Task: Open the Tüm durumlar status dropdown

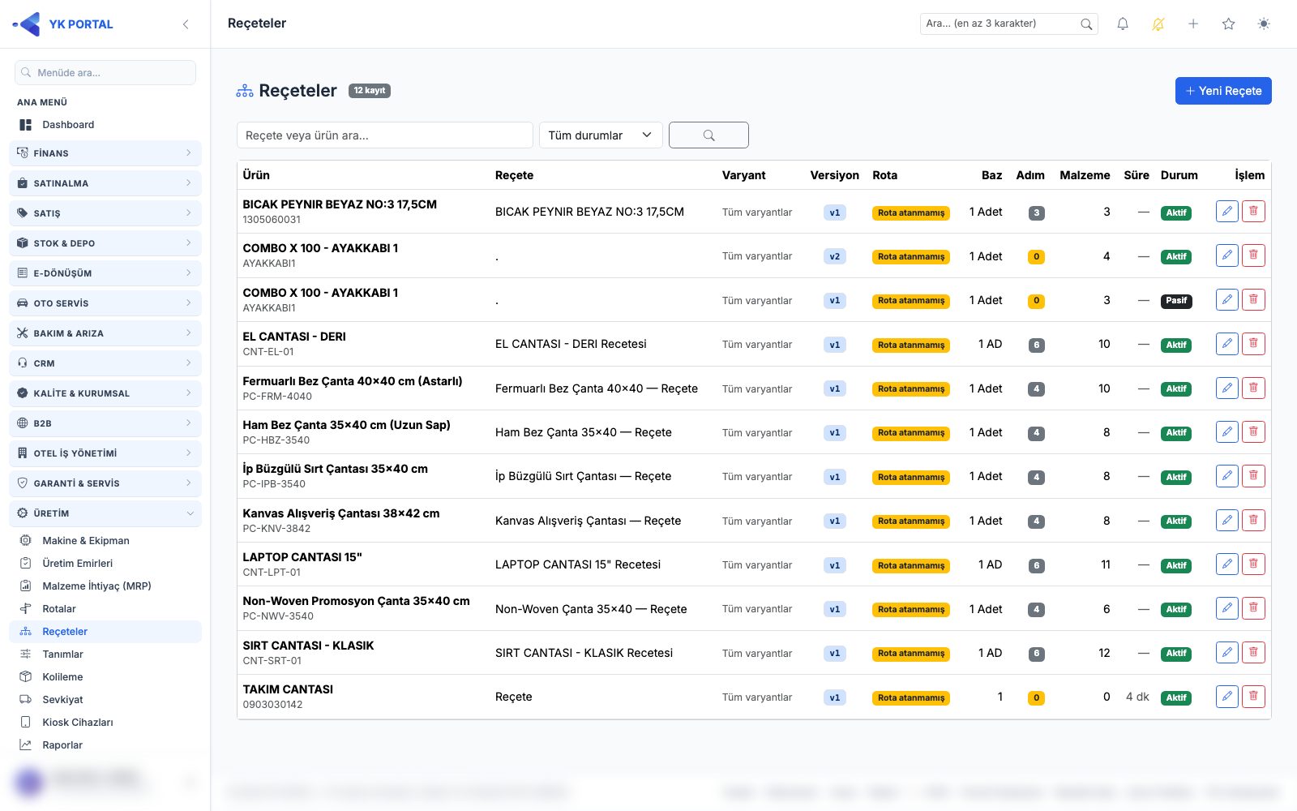Action: pos(601,135)
